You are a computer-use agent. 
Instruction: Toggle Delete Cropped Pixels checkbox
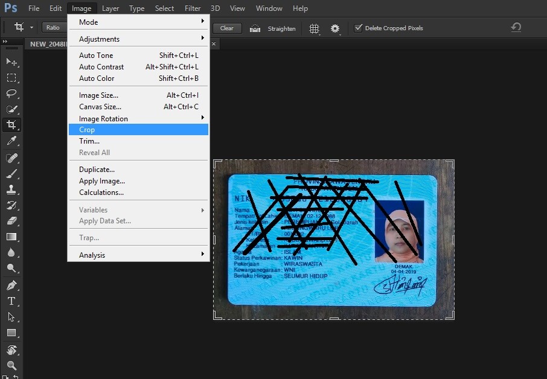click(358, 28)
